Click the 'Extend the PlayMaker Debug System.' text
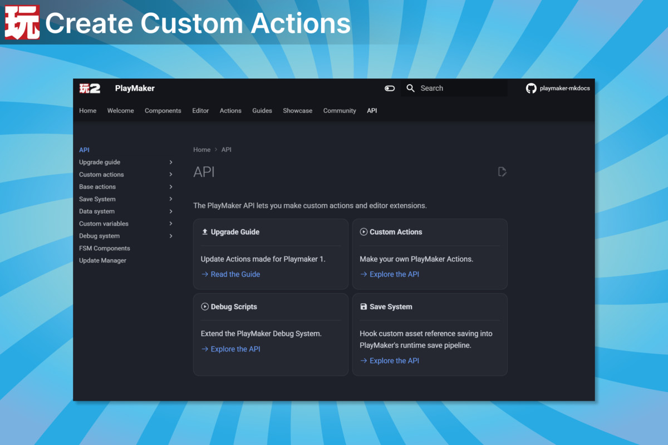 [261, 334]
